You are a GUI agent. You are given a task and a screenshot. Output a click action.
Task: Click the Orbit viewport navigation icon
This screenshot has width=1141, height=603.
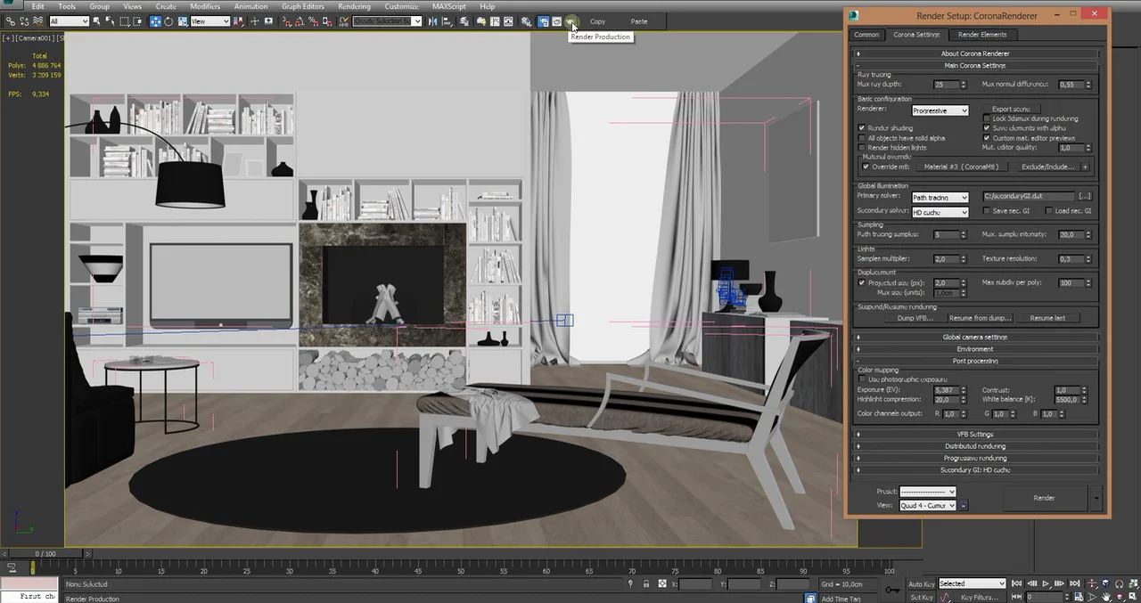[x=1120, y=597]
